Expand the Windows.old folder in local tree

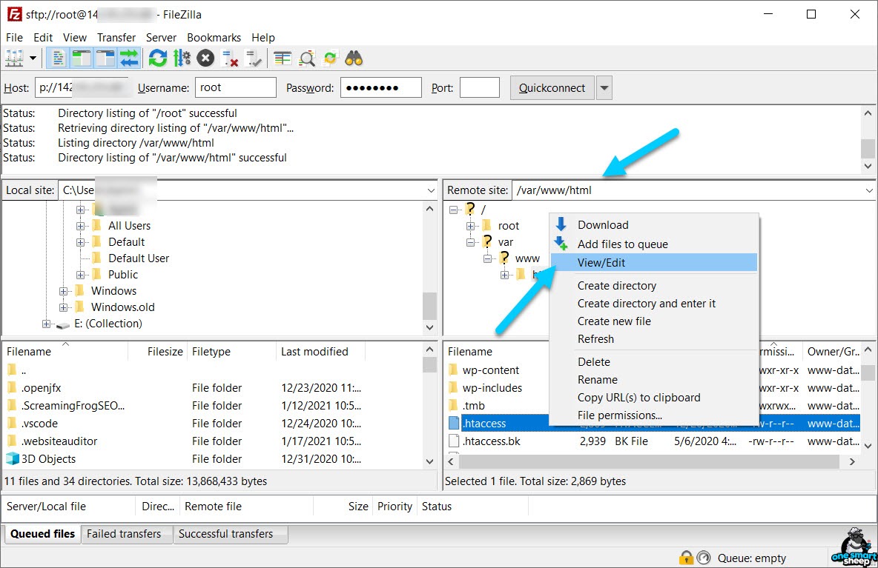tap(63, 307)
